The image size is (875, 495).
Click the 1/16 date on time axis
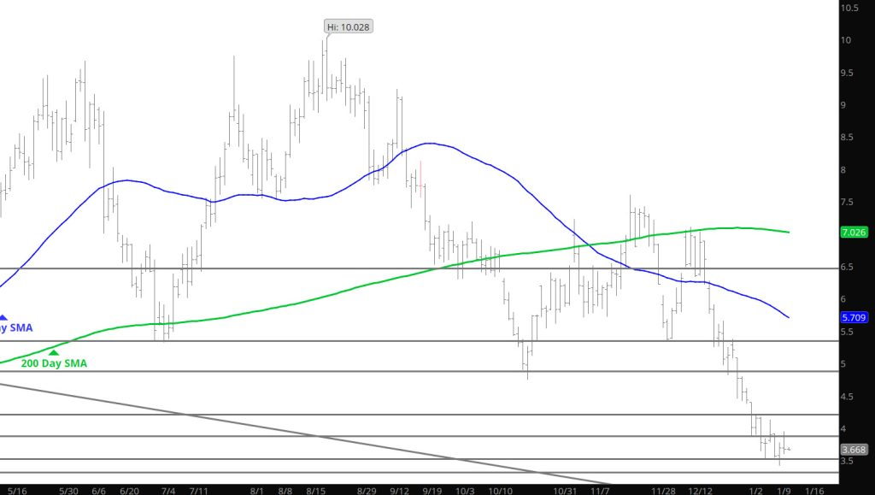[x=813, y=491]
